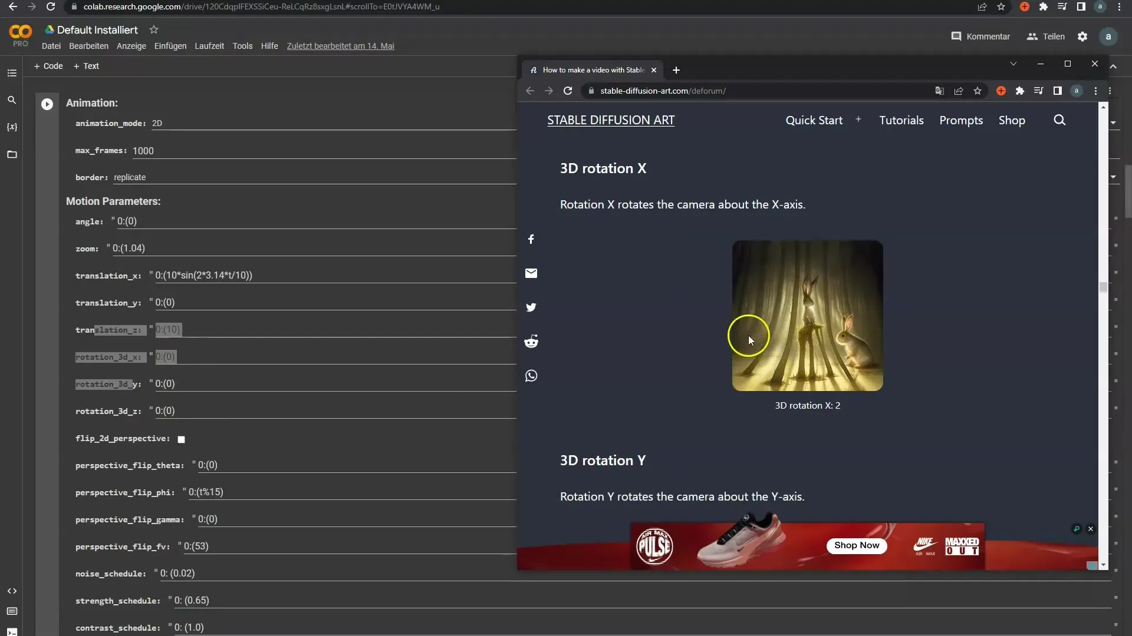Toggle flip_2d_perspective checkbox
Viewport: 1132px width, 636px height.
point(182,439)
